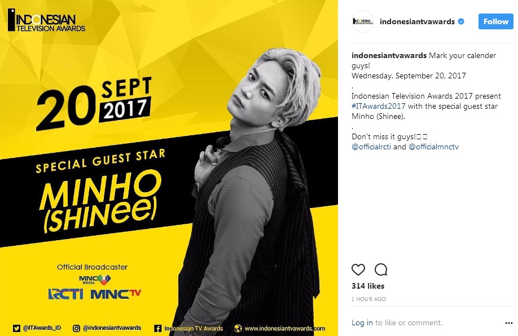Open the @officialmnctv mention link
This screenshot has height=336, width=518.
tap(434, 147)
